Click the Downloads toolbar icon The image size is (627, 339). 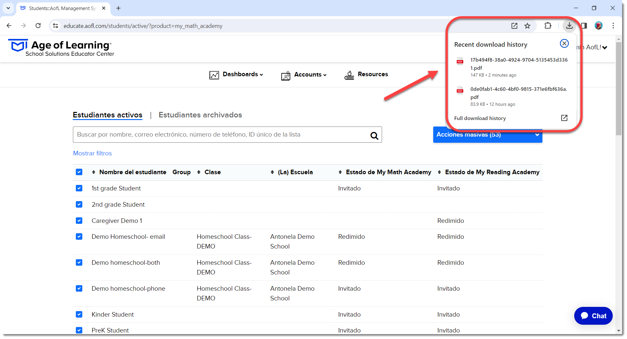point(569,26)
